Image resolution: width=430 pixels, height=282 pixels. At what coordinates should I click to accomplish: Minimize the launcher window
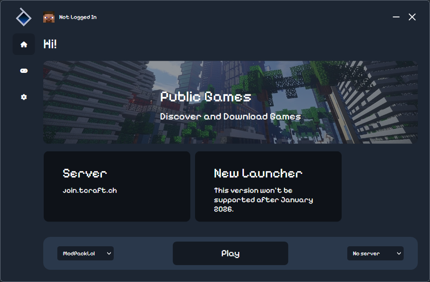(396, 17)
